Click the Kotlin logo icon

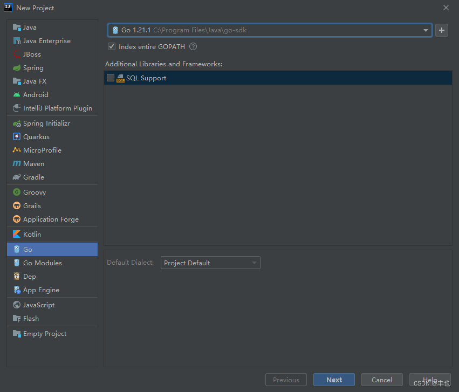(17, 235)
